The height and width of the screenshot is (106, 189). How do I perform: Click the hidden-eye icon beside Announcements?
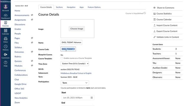point(32,15)
